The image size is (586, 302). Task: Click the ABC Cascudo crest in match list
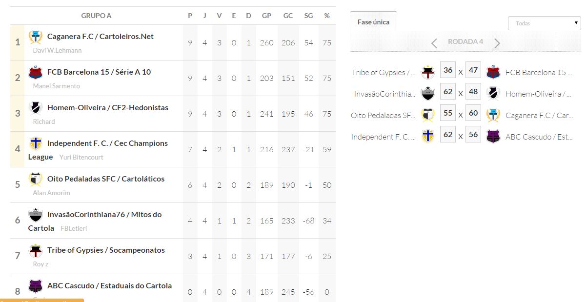coord(493,137)
